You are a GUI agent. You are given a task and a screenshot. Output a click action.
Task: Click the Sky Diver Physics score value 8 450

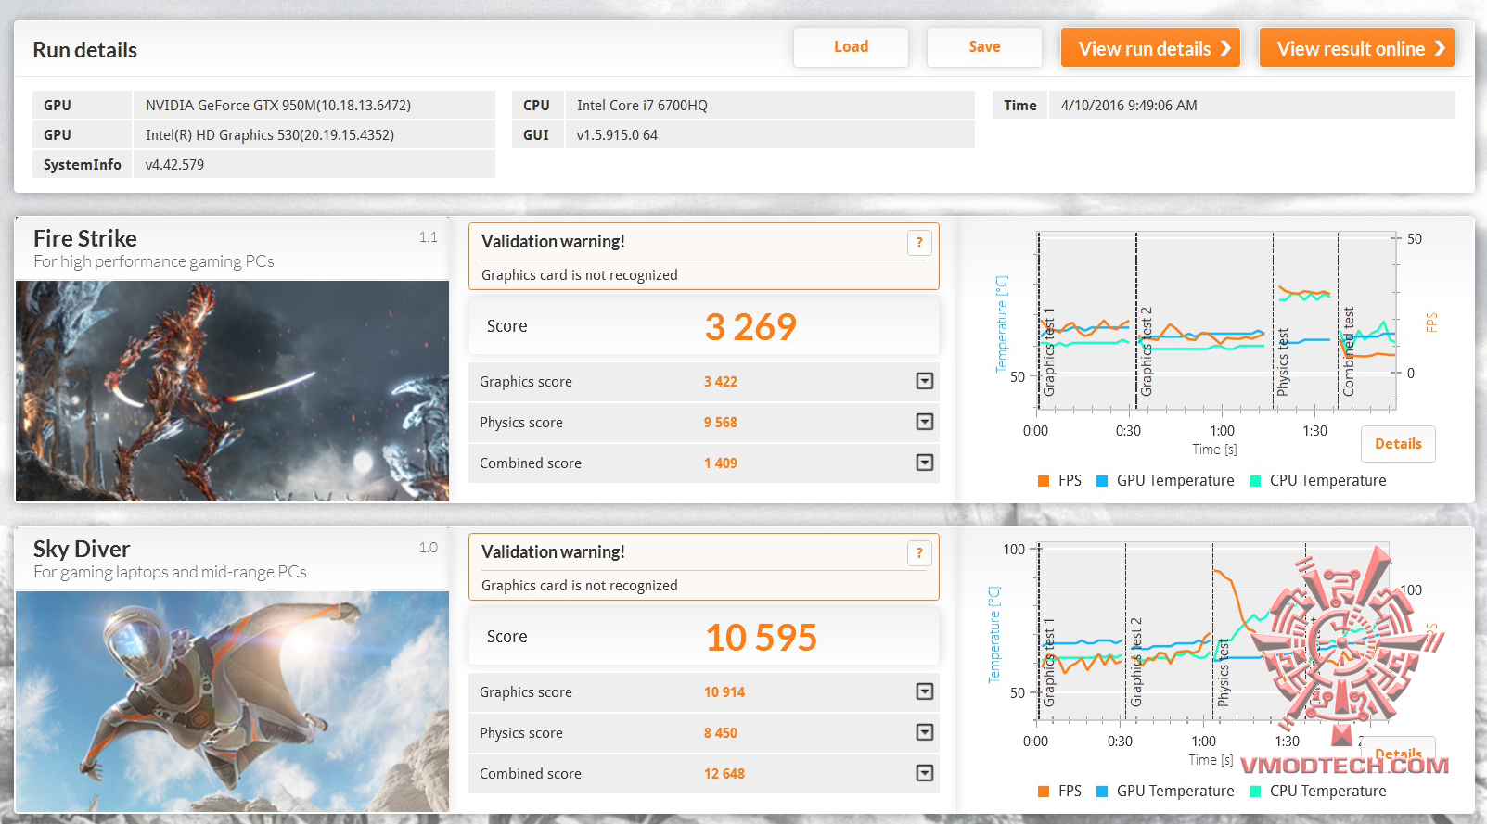pyautogui.click(x=721, y=733)
